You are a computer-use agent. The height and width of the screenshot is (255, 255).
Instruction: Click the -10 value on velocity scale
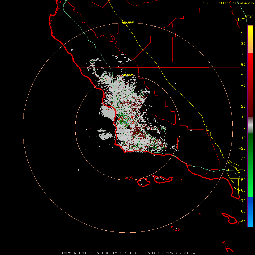(x=242, y=138)
